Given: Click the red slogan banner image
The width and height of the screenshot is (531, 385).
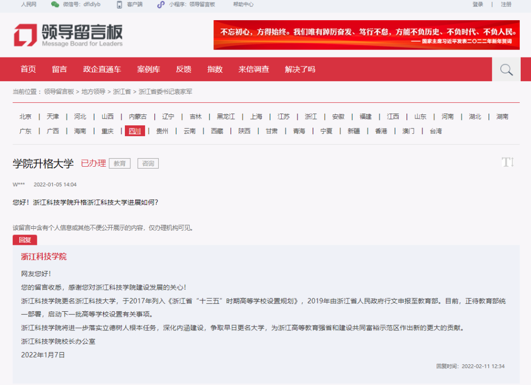Looking at the screenshot, I should click(x=366, y=35).
